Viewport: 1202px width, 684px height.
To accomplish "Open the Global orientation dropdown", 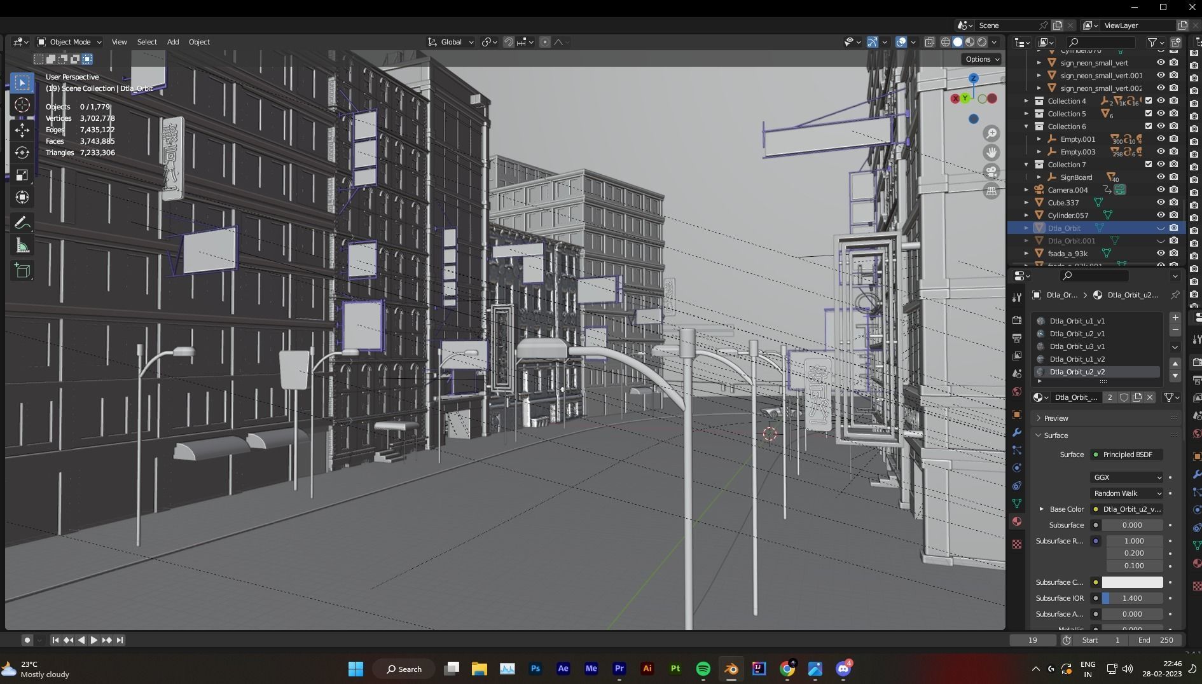I will point(451,42).
